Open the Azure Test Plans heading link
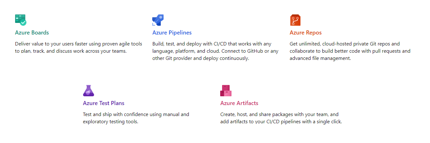The height and width of the screenshot is (143, 430). point(104,103)
